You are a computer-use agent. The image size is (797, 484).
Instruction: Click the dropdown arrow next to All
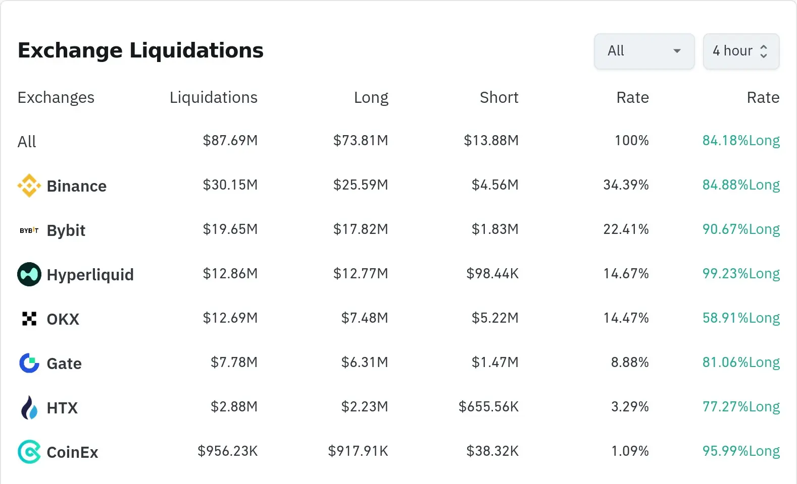[677, 51]
